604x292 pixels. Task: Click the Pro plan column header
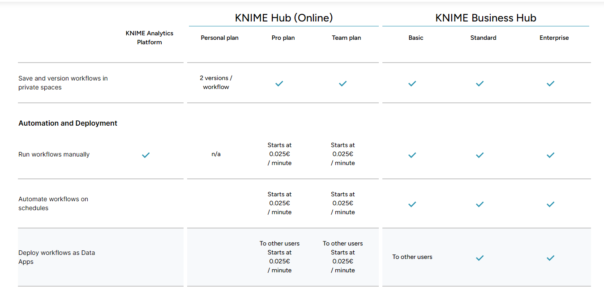283,38
